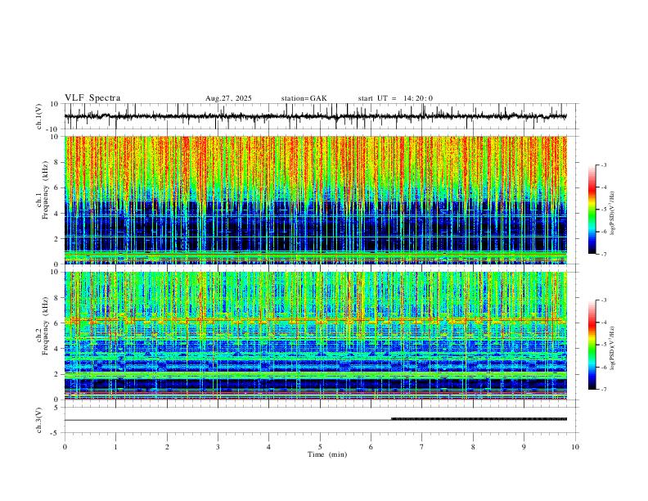Click the time axis tick label '5'
648x501 pixels.
pyautogui.click(x=320, y=447)
